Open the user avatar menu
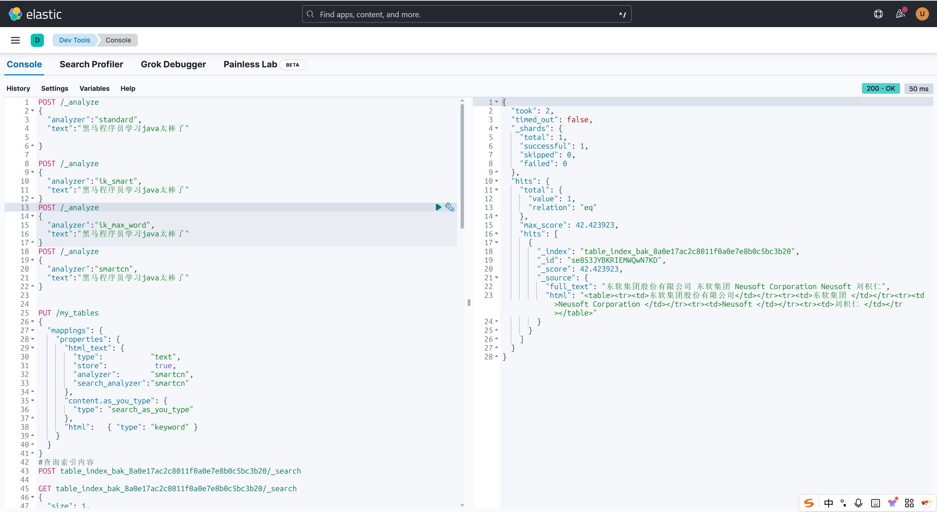 click(922, 14)
